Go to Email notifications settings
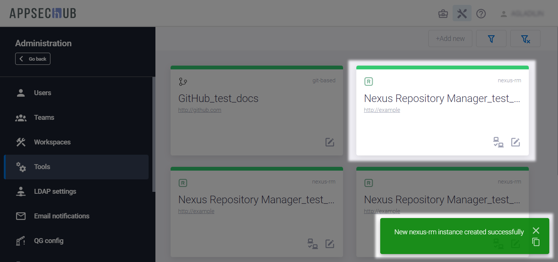This screenshot has height=262, width=558. tap(62, 216)
